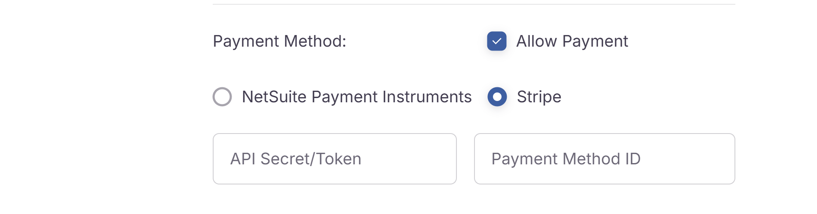
Task: Click the Allow Payment label text
Action: coord(572,41)
